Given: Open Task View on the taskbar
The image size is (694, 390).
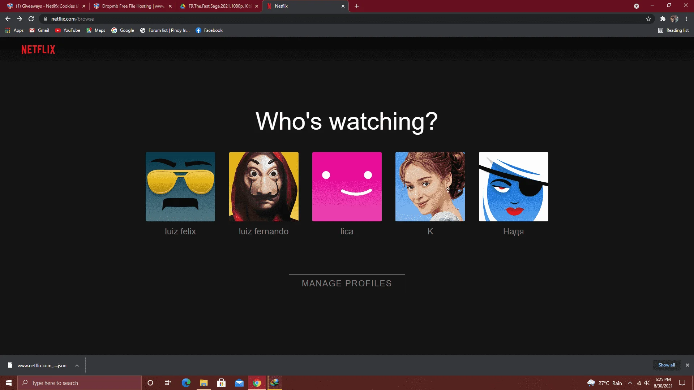Looking at the screenshot, I should click(x=168, y=383).
